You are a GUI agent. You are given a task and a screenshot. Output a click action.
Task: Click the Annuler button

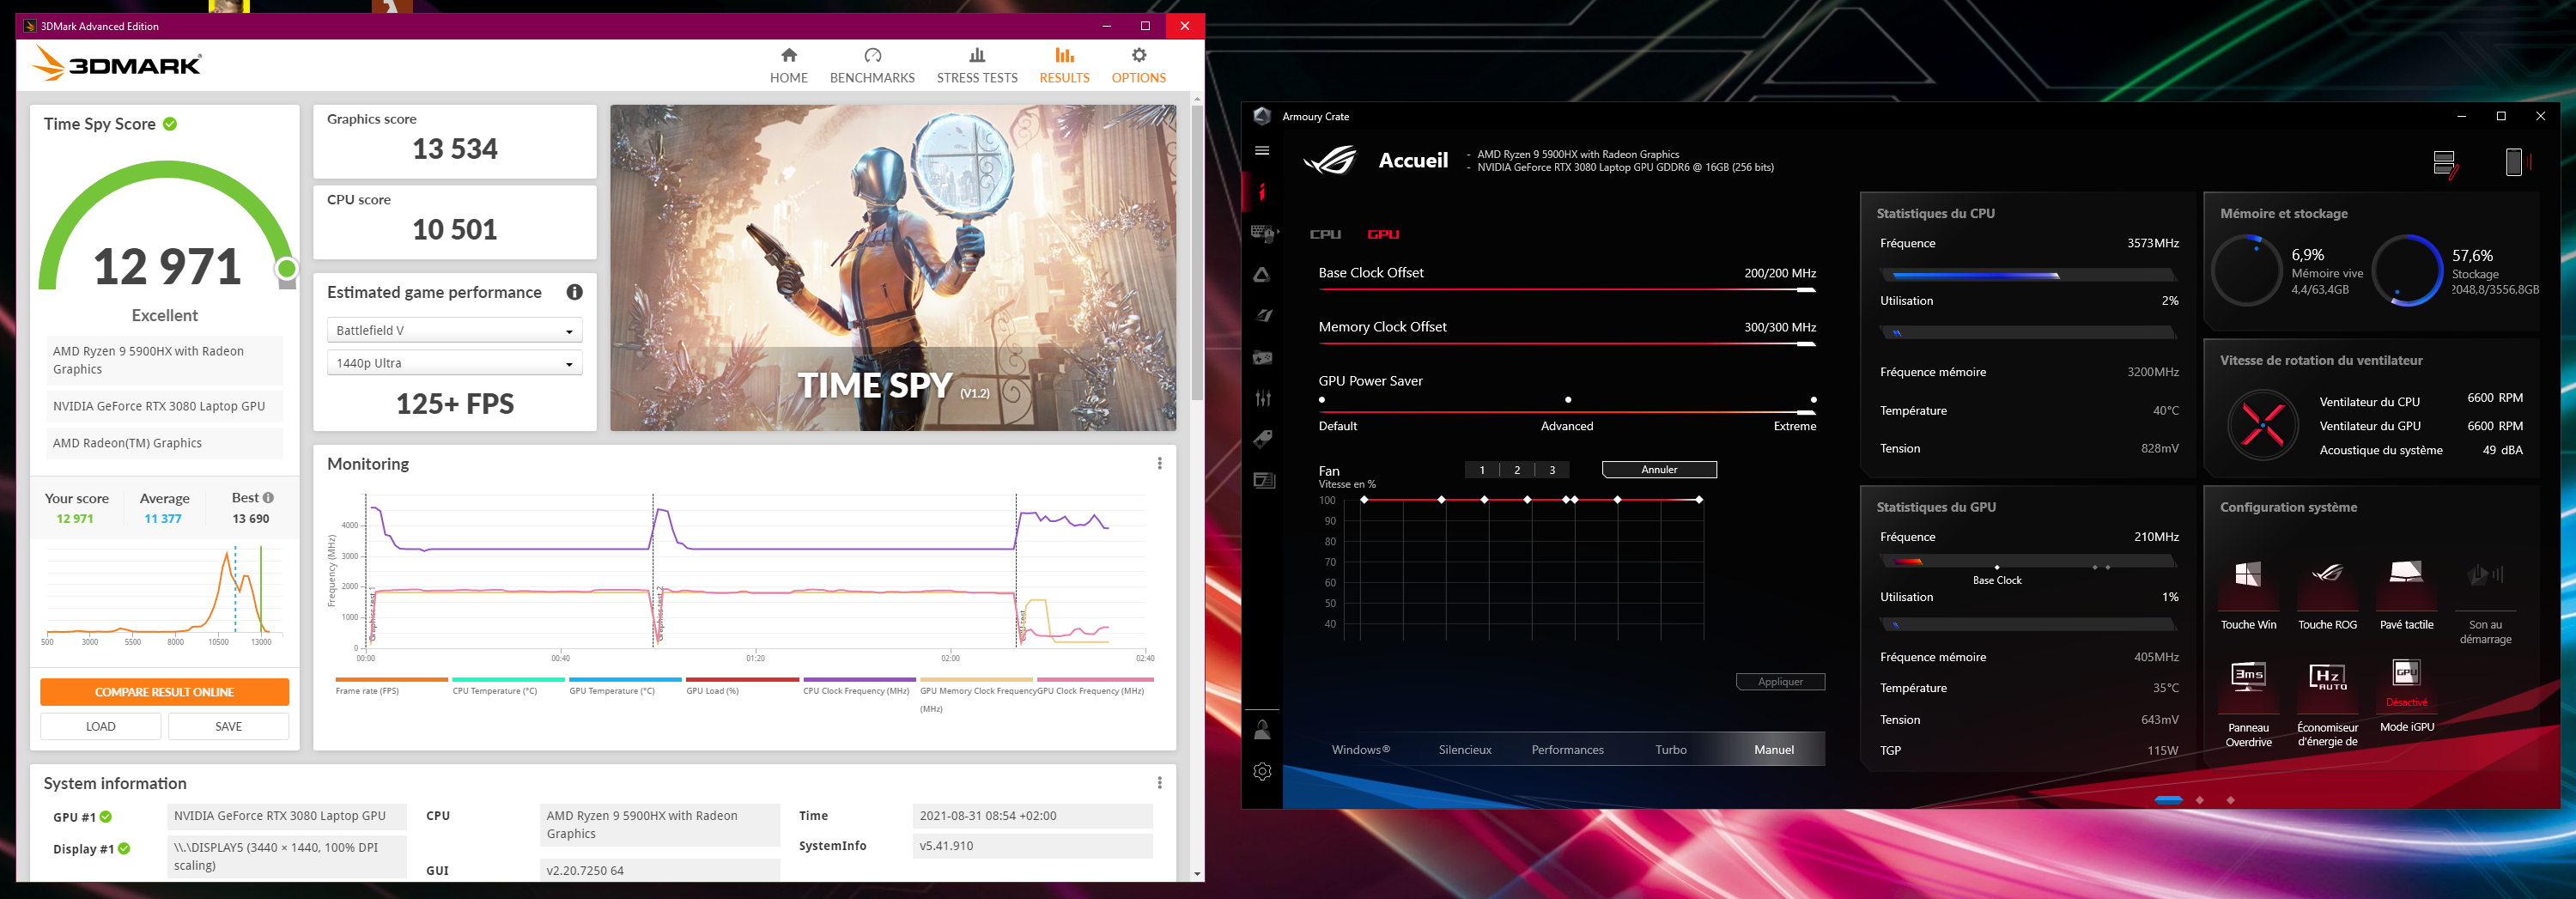click(x=1659, y=470)
